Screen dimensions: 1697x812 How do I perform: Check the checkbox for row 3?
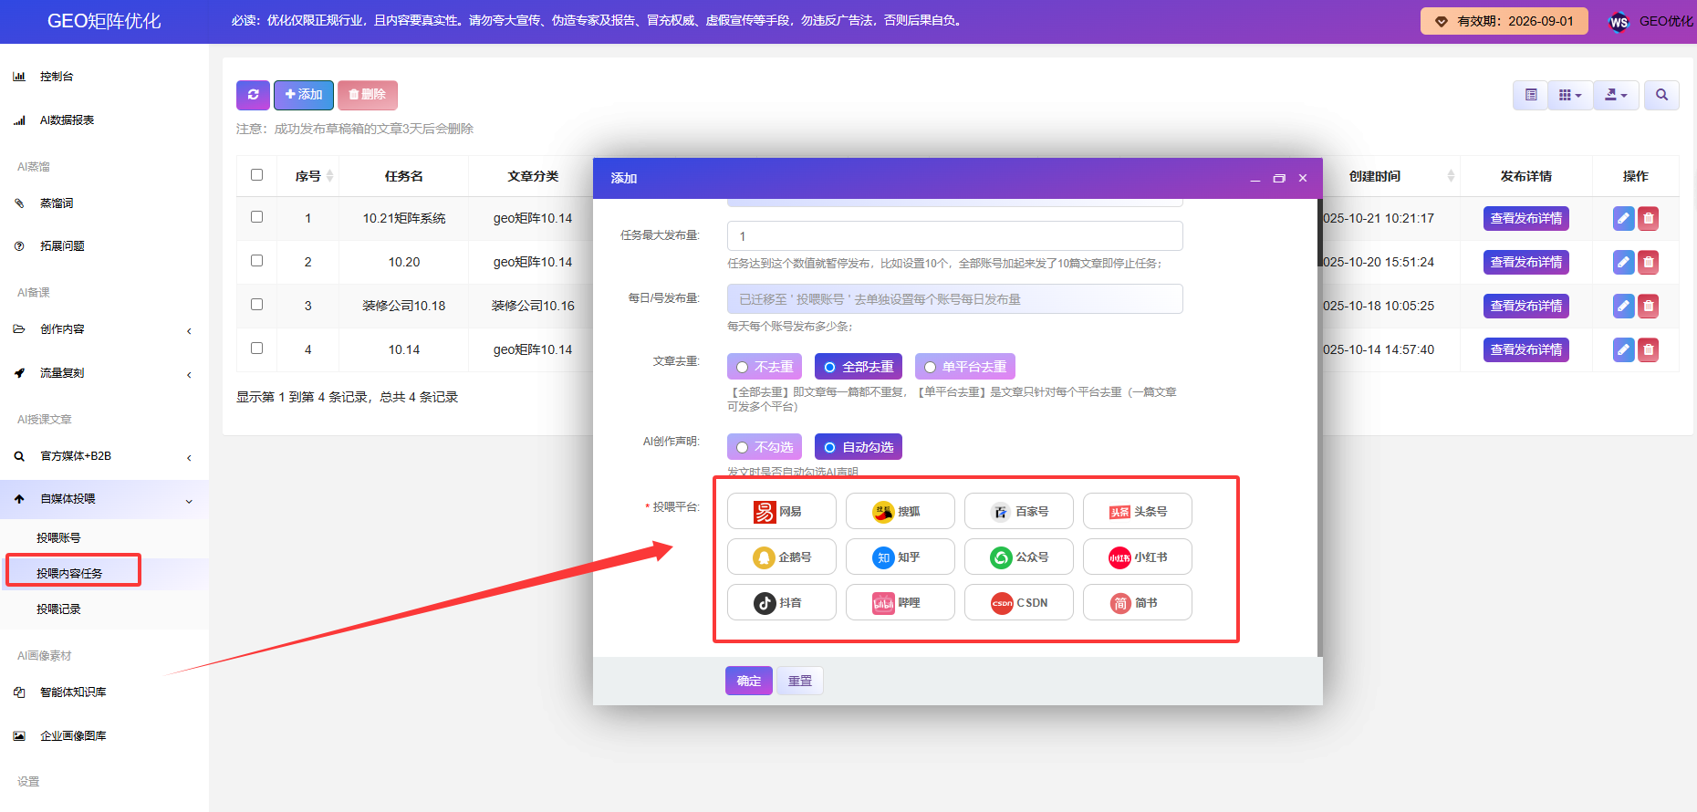point(256,305)
